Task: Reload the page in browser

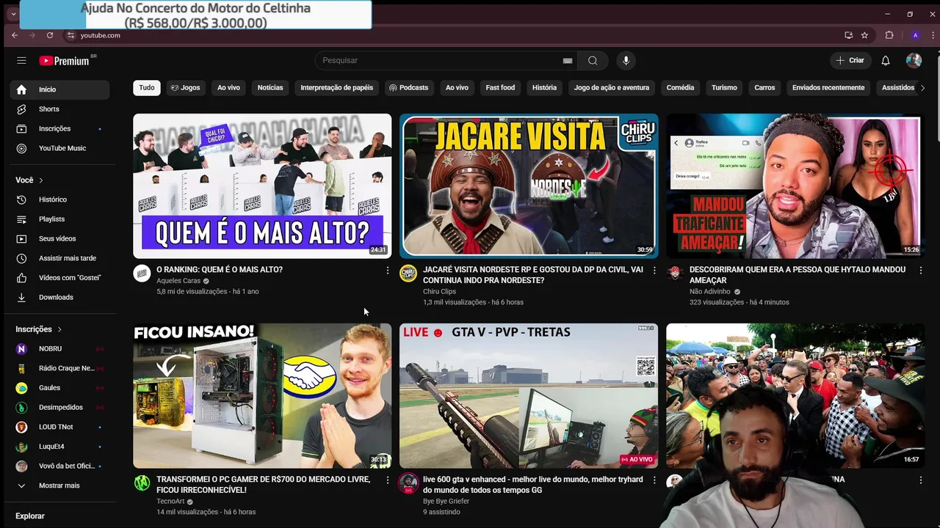Action: 50,35
